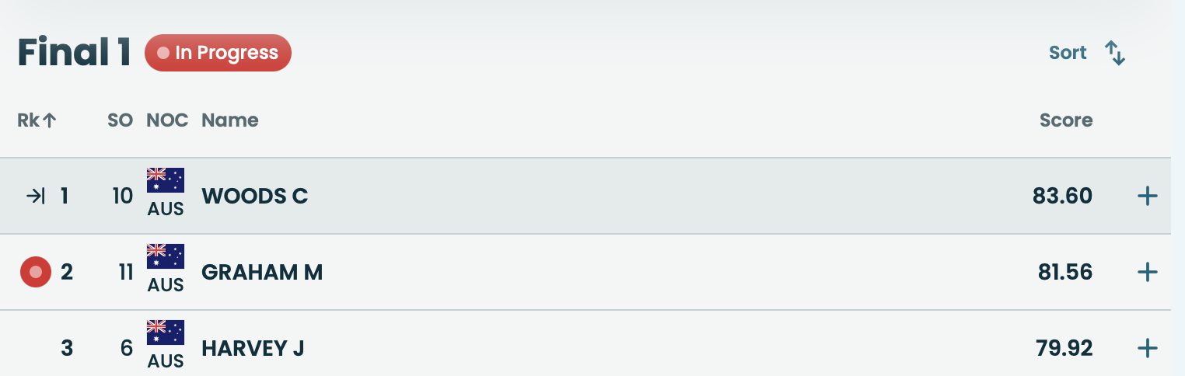Image resolution: width=1185 pixels, height=376 pixels.
Task: Expand GRAHAM M score details
Action: tap(1147, 273)
